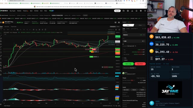The width and height of the screenshot is (193, 108).
Task: Open the Scaled Order type dropdown
Action: pyautogui.click(x=134, y=28)
